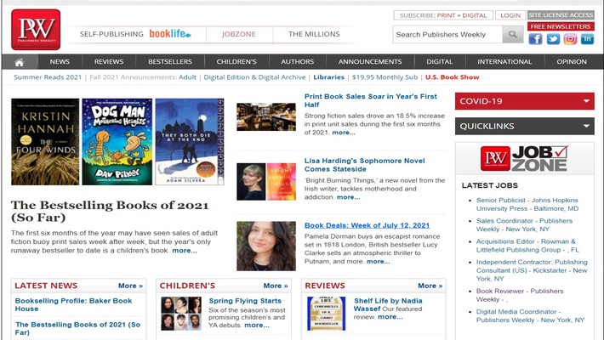
Task: Open Independent Contractor Kickstarter job listing
Action: coord(532,270)
